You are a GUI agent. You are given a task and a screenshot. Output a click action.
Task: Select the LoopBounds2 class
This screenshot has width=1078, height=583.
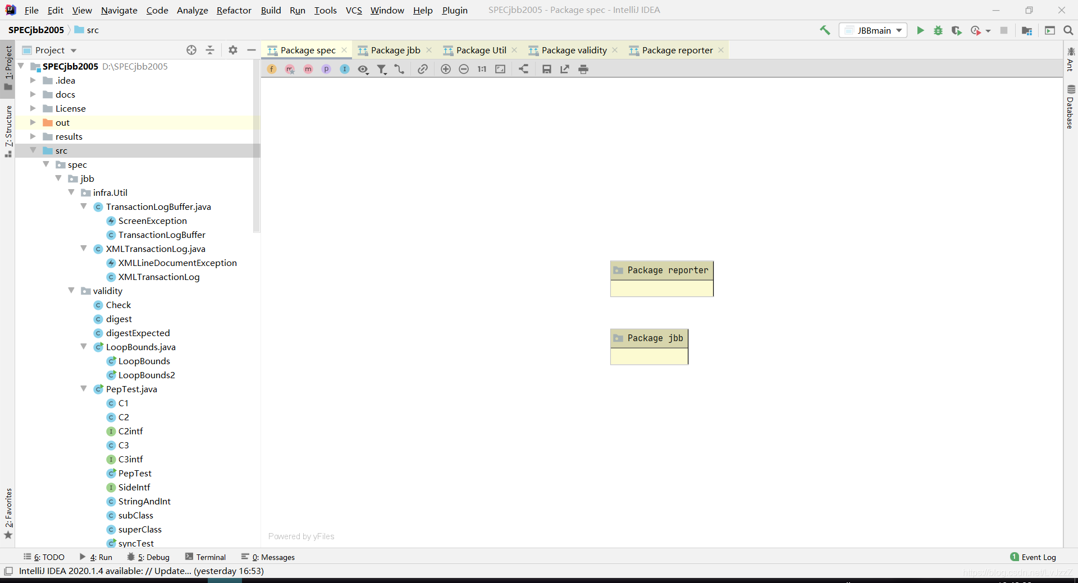pos(147,375)
